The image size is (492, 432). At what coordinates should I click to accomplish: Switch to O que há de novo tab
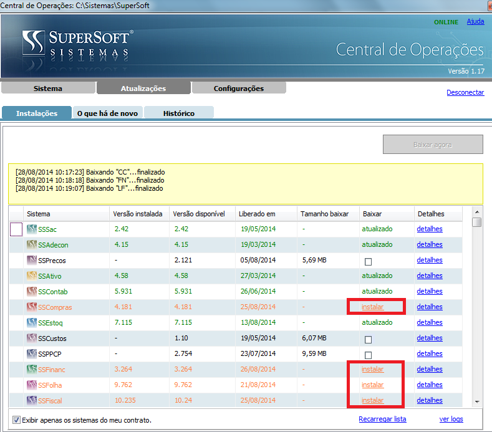pyautogui.click(x=108, y=113)
